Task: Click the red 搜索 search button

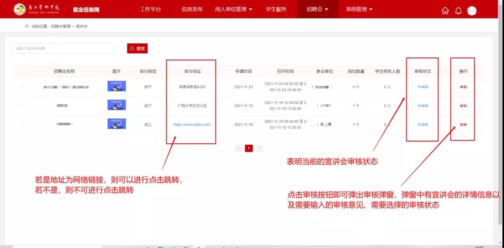Action: coord(137,48)
